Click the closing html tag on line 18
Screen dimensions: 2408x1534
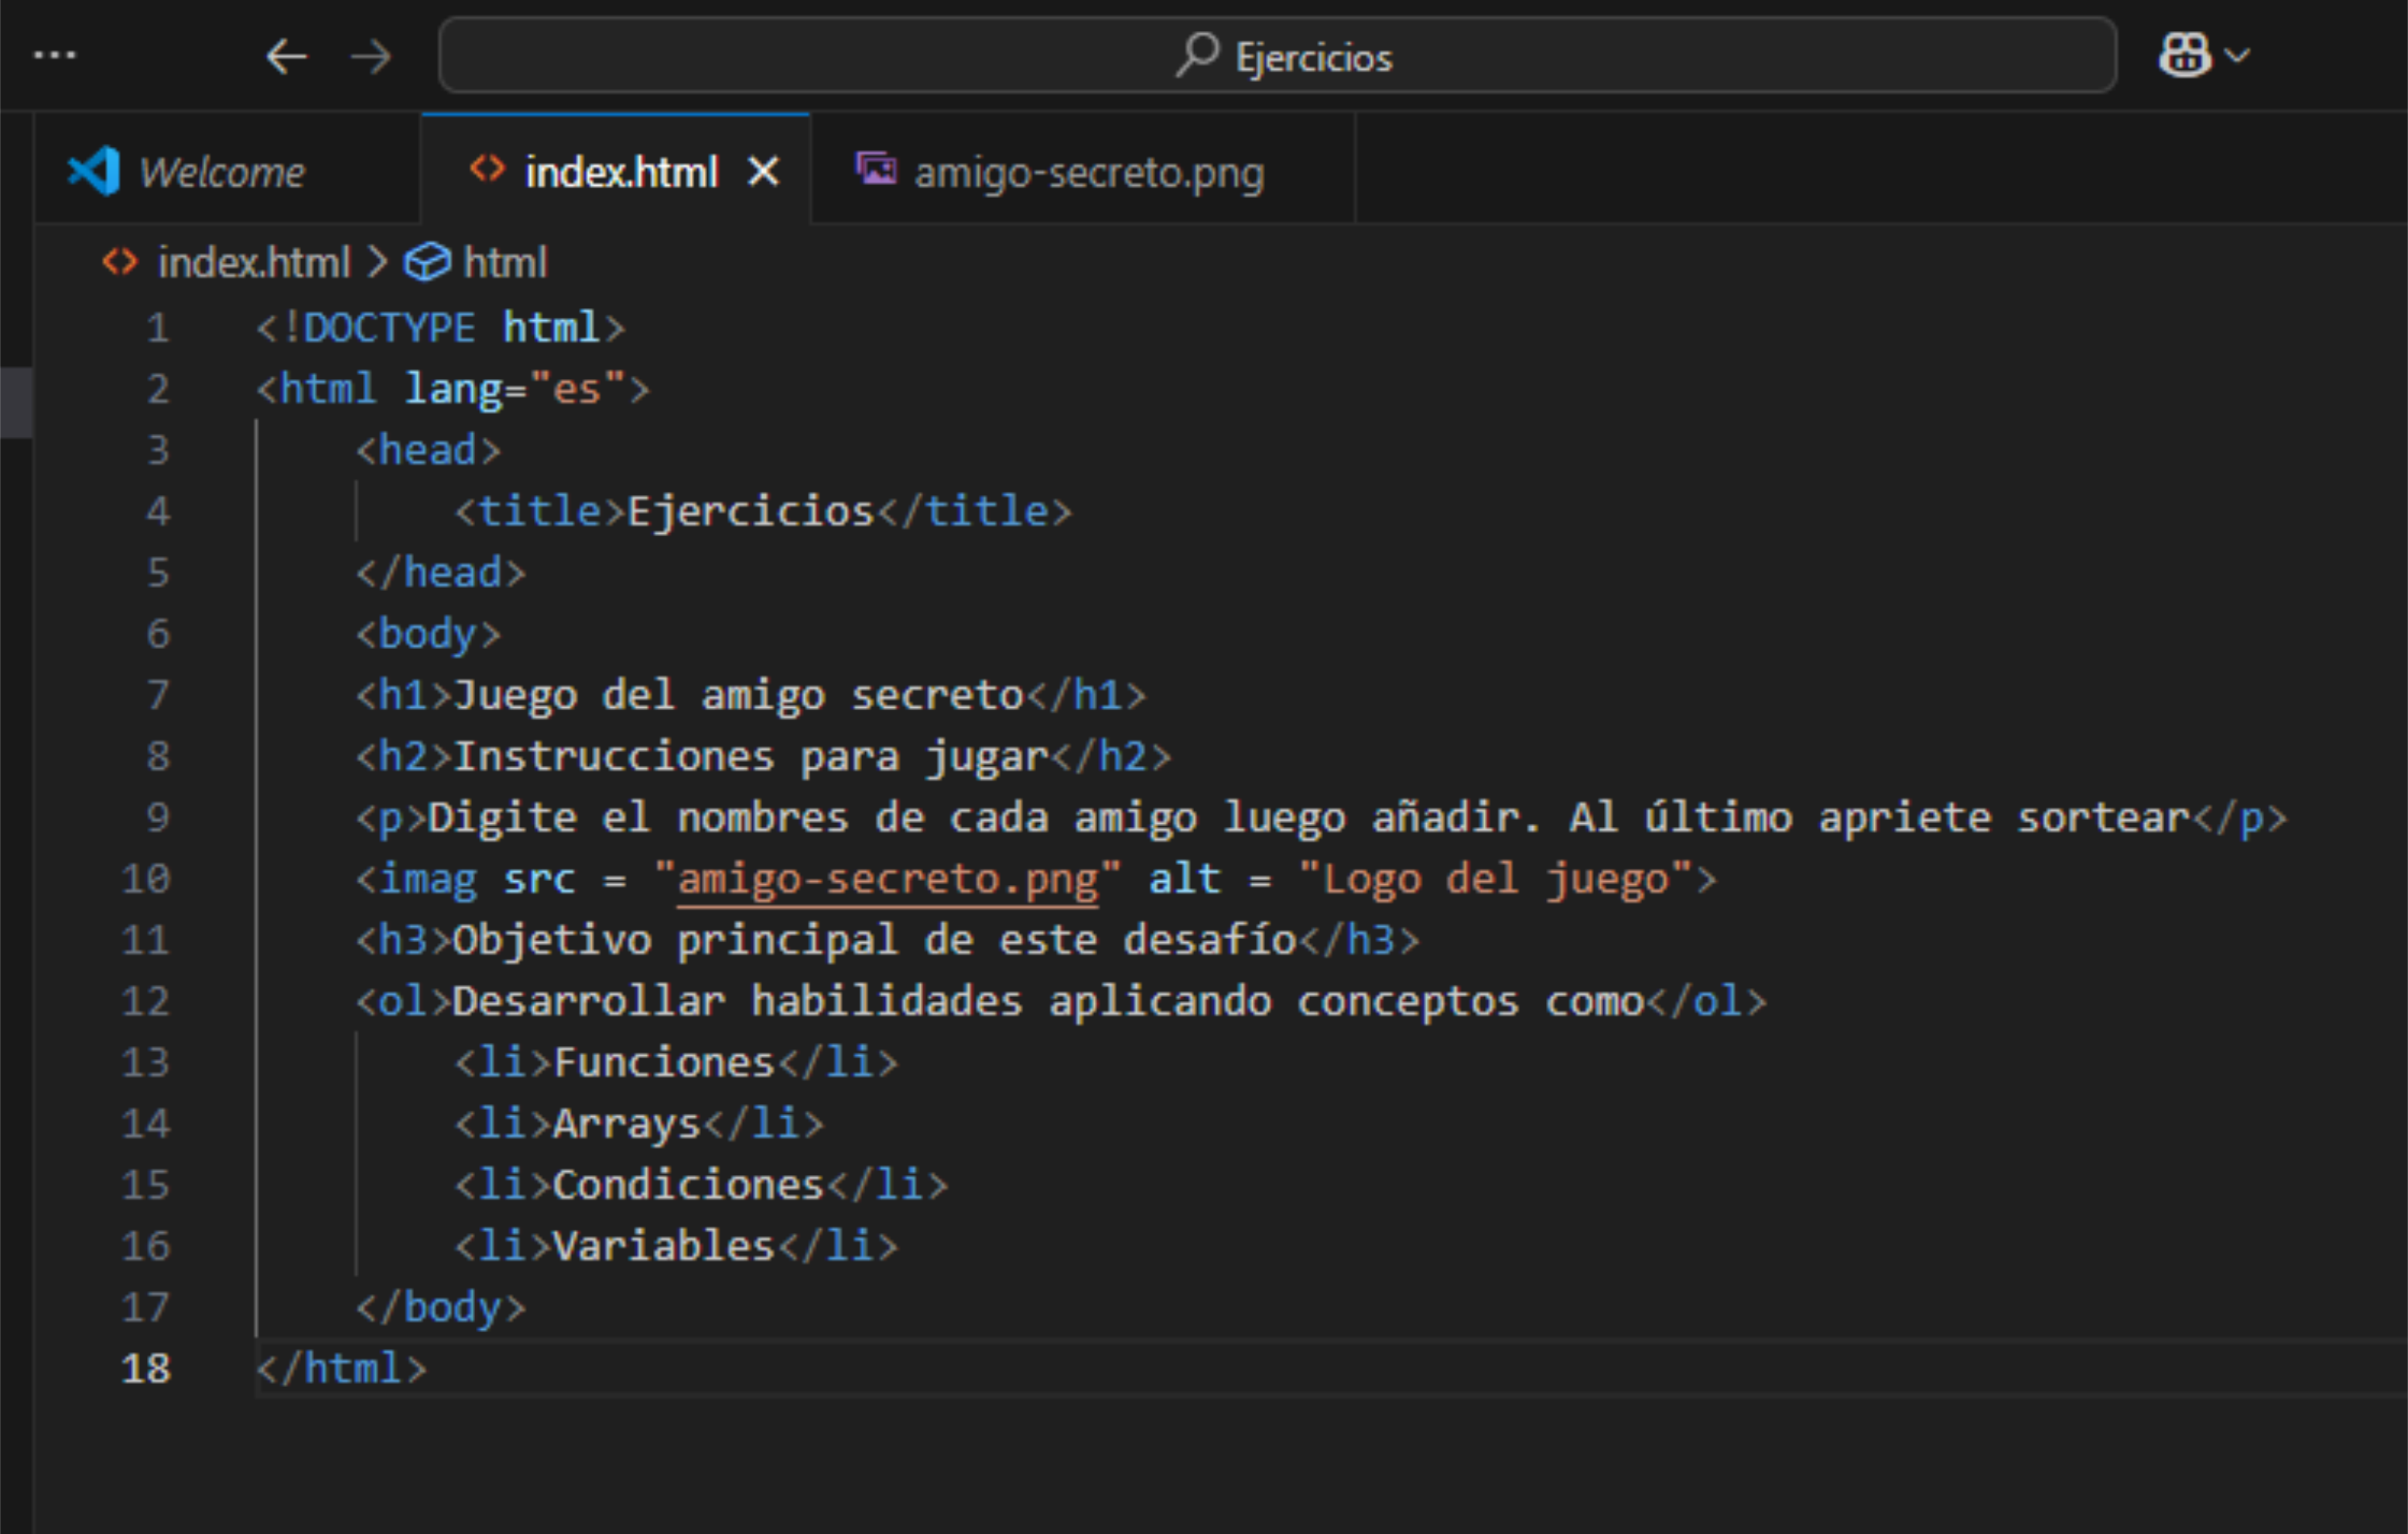[x=341, y=1368]
